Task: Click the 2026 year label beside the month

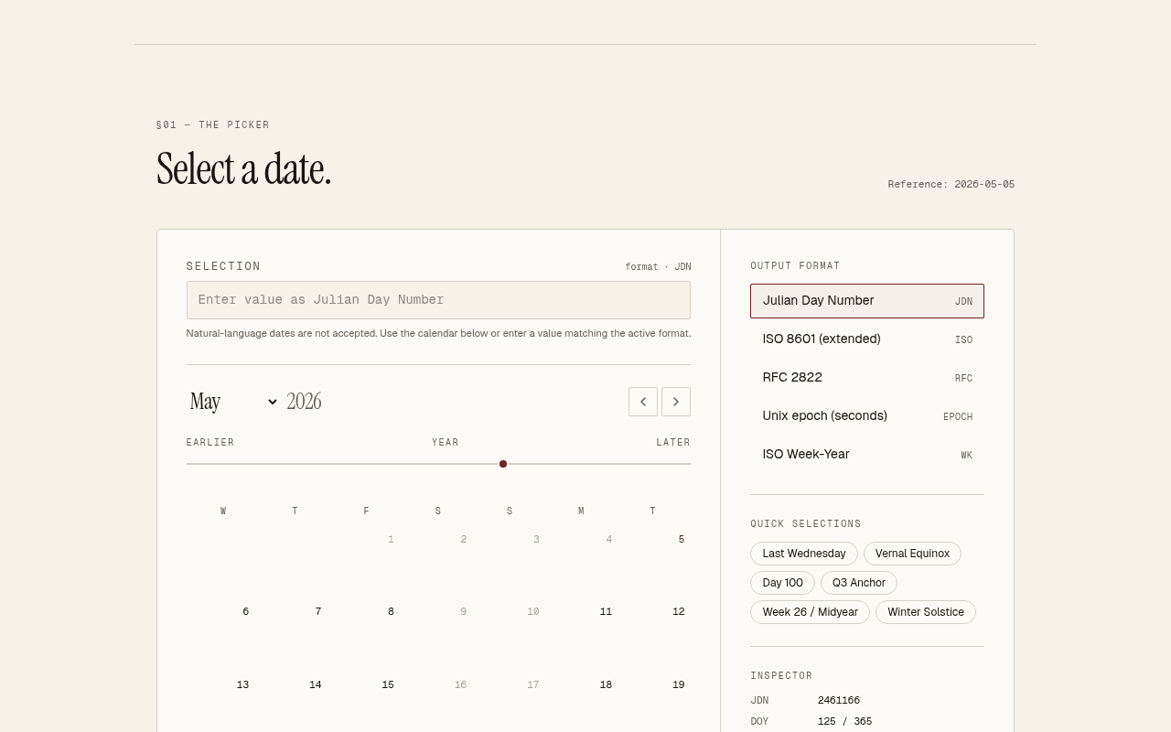Action: (x=304, y=402)
